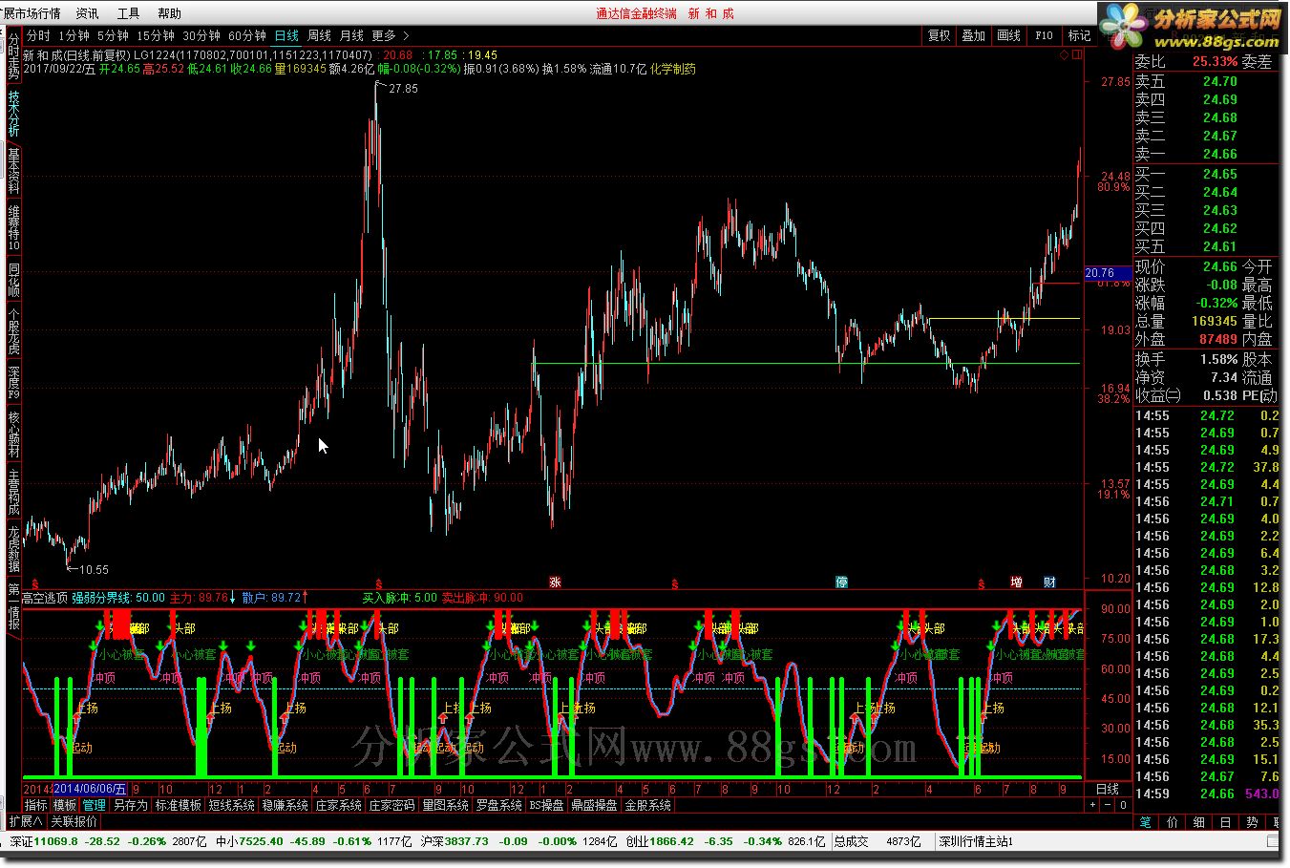Zoom in with the plus button
The height and width of the screenshot is (868, 1290).
point(1094,805)
